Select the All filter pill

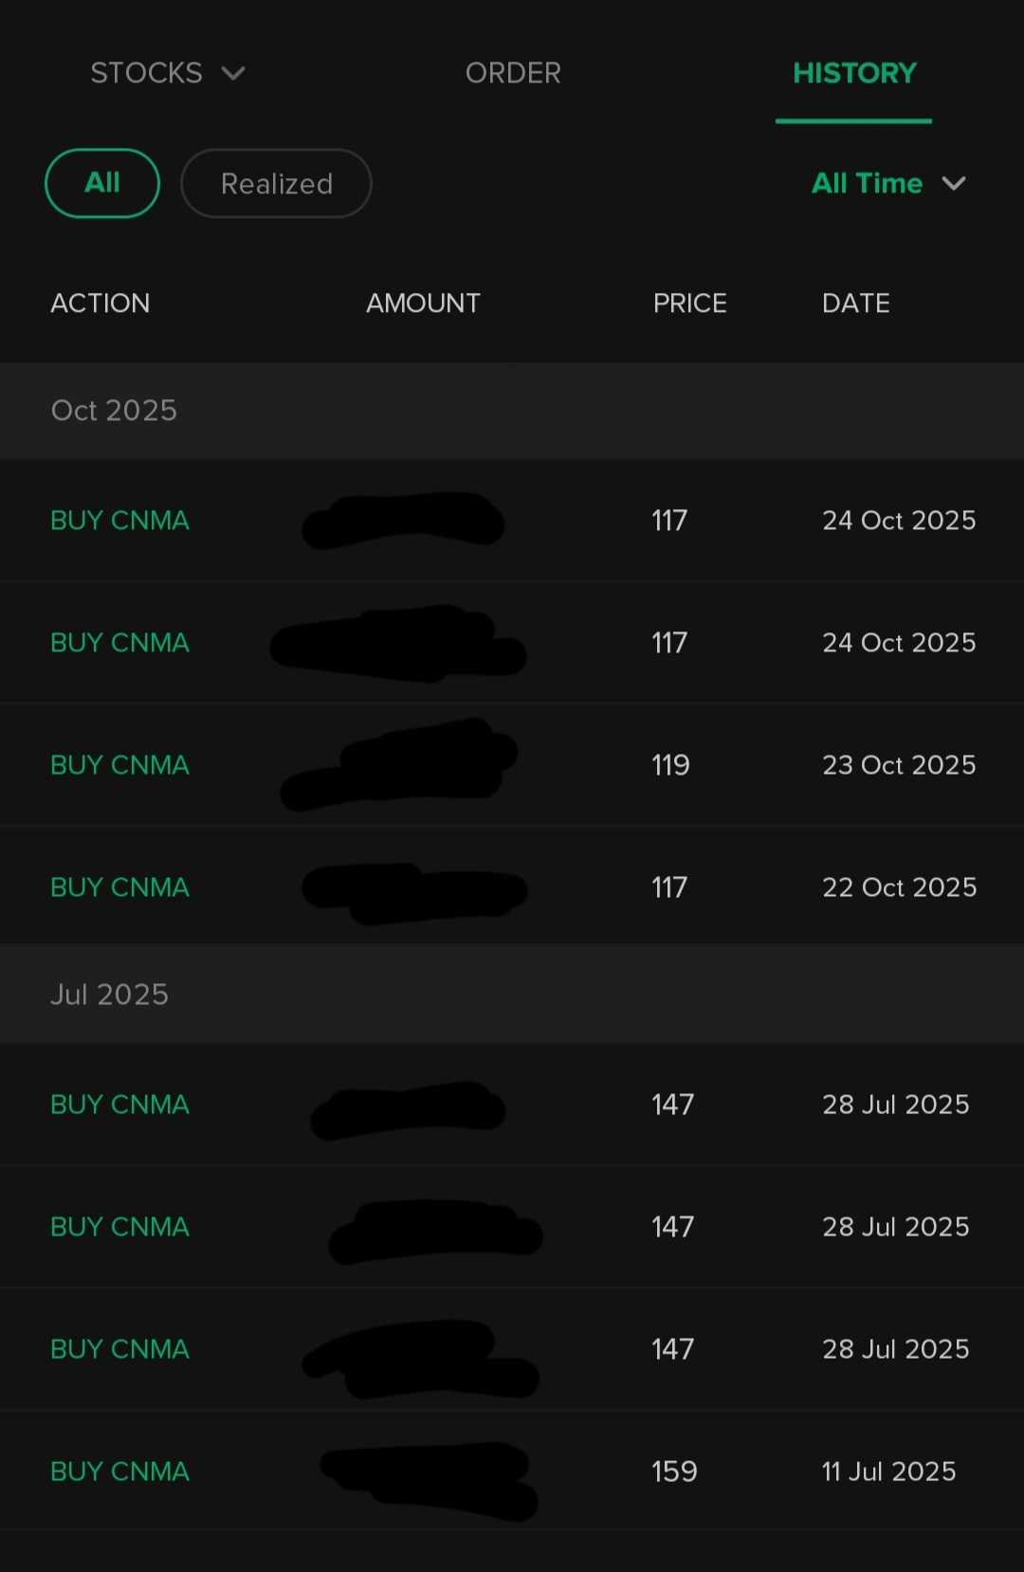102,183
